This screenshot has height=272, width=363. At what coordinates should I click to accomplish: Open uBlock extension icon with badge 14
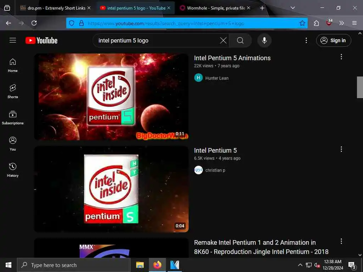click(329, 23)
